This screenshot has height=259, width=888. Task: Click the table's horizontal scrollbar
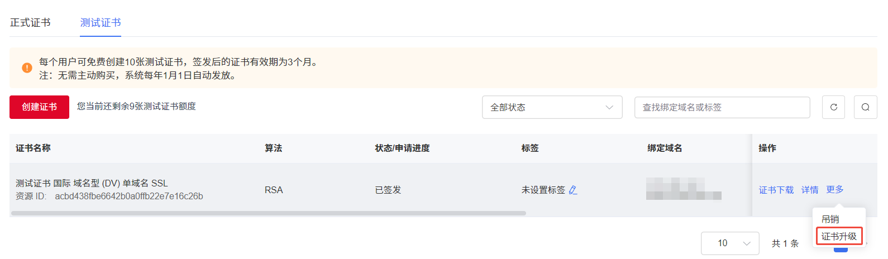click(268, 213)
